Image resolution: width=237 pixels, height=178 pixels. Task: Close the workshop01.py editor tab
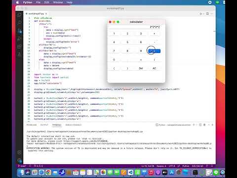click(x=46, y=14)
